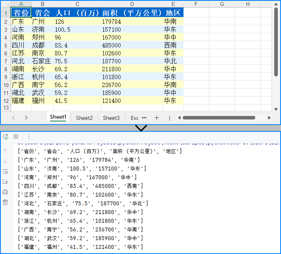Click the horizontal scrollbar left arrow
The image size is (281, 254).
coord(179,118)
